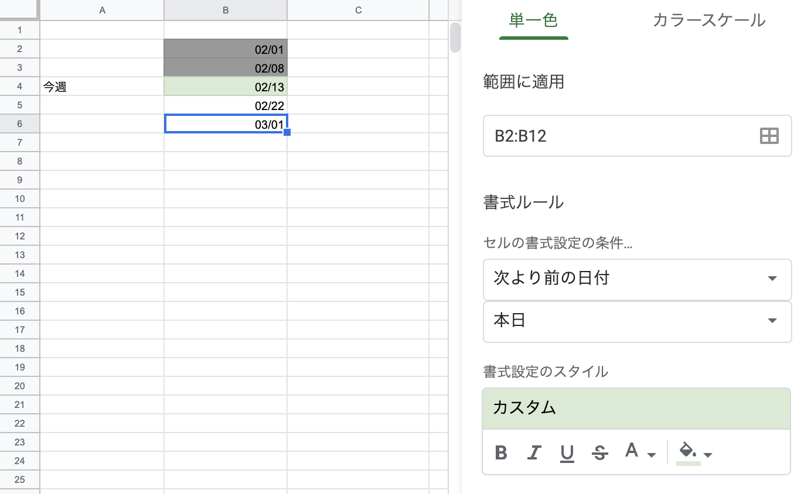
Task: Click the fill handle of cell B6
Action: [x=287, y=133]
